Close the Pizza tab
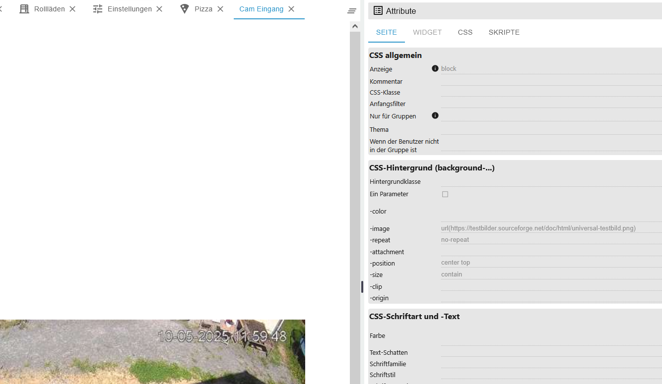The image size is (662, 384). point(220,9)
